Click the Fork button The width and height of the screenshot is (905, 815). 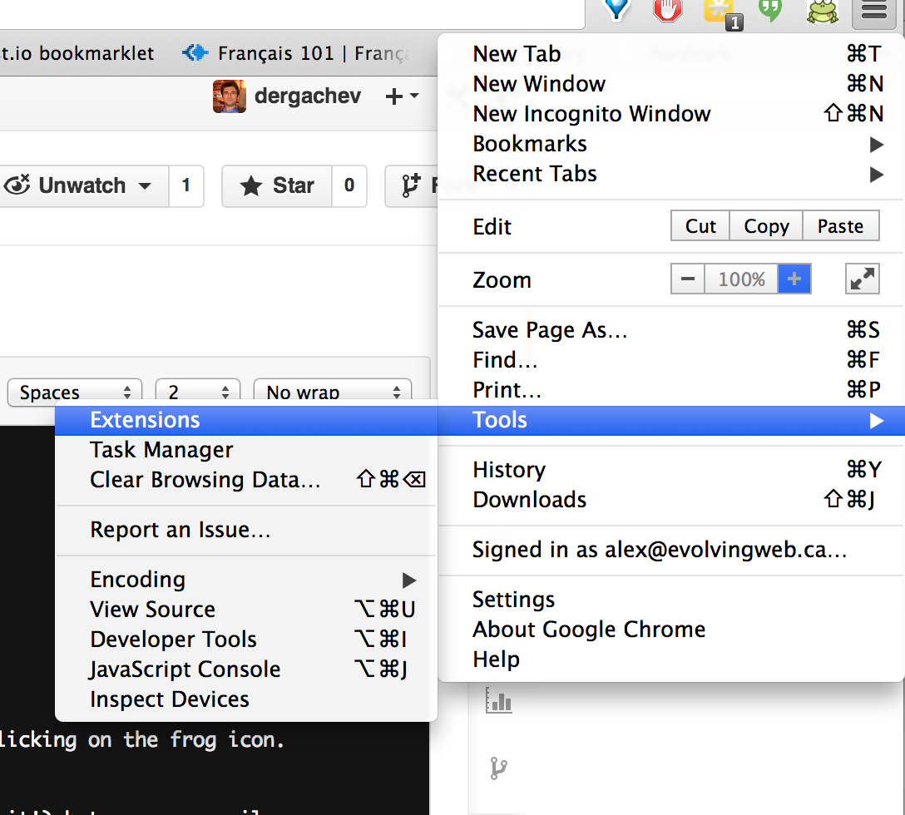point(412,185)
